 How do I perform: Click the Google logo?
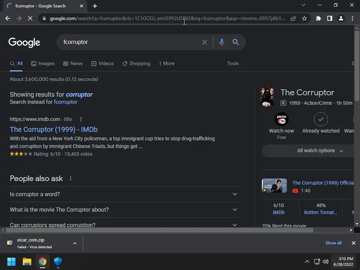[x=24, y=43]
